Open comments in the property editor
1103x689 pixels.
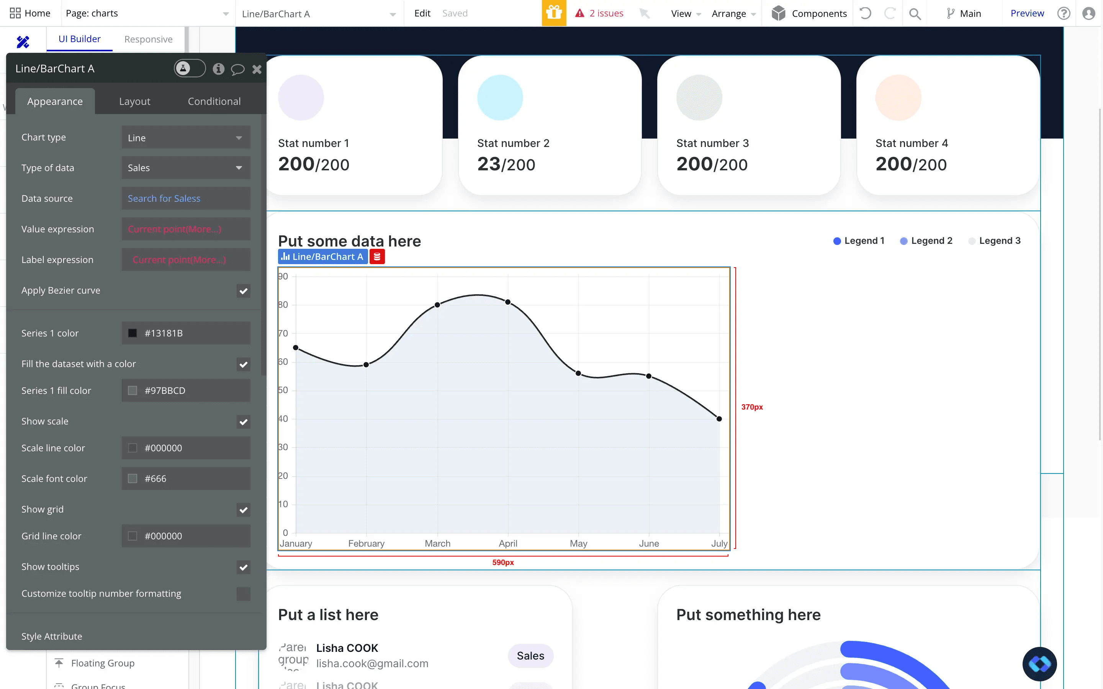[238, 69]
